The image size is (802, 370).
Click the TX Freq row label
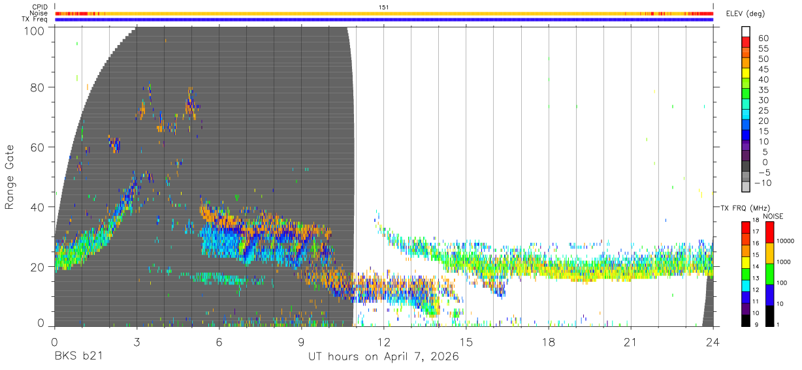pyautogui.click(x=35, y=19)
